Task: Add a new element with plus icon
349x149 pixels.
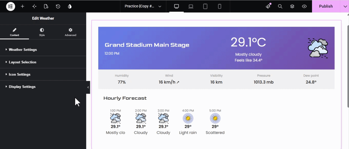Action: point(23,6)
